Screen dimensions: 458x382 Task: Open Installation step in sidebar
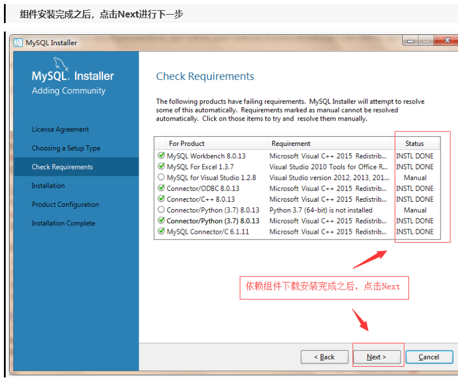(x=48, y=186)
